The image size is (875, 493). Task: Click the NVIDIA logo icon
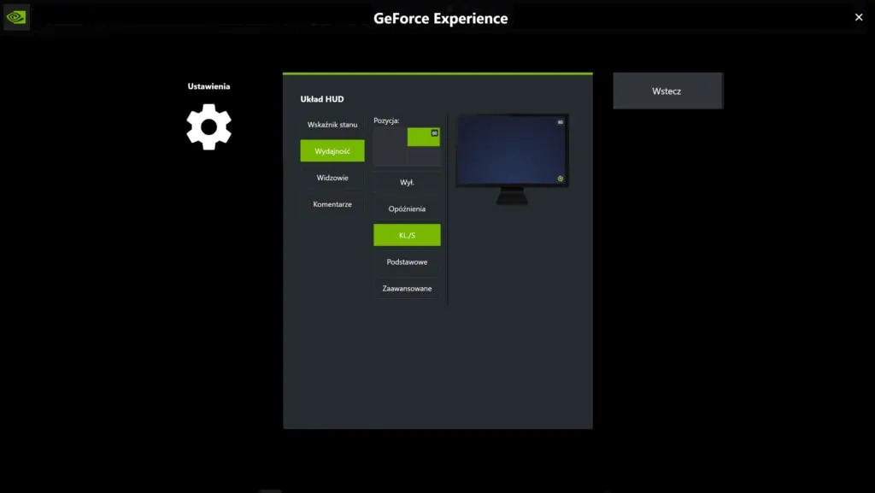(16, 17)
